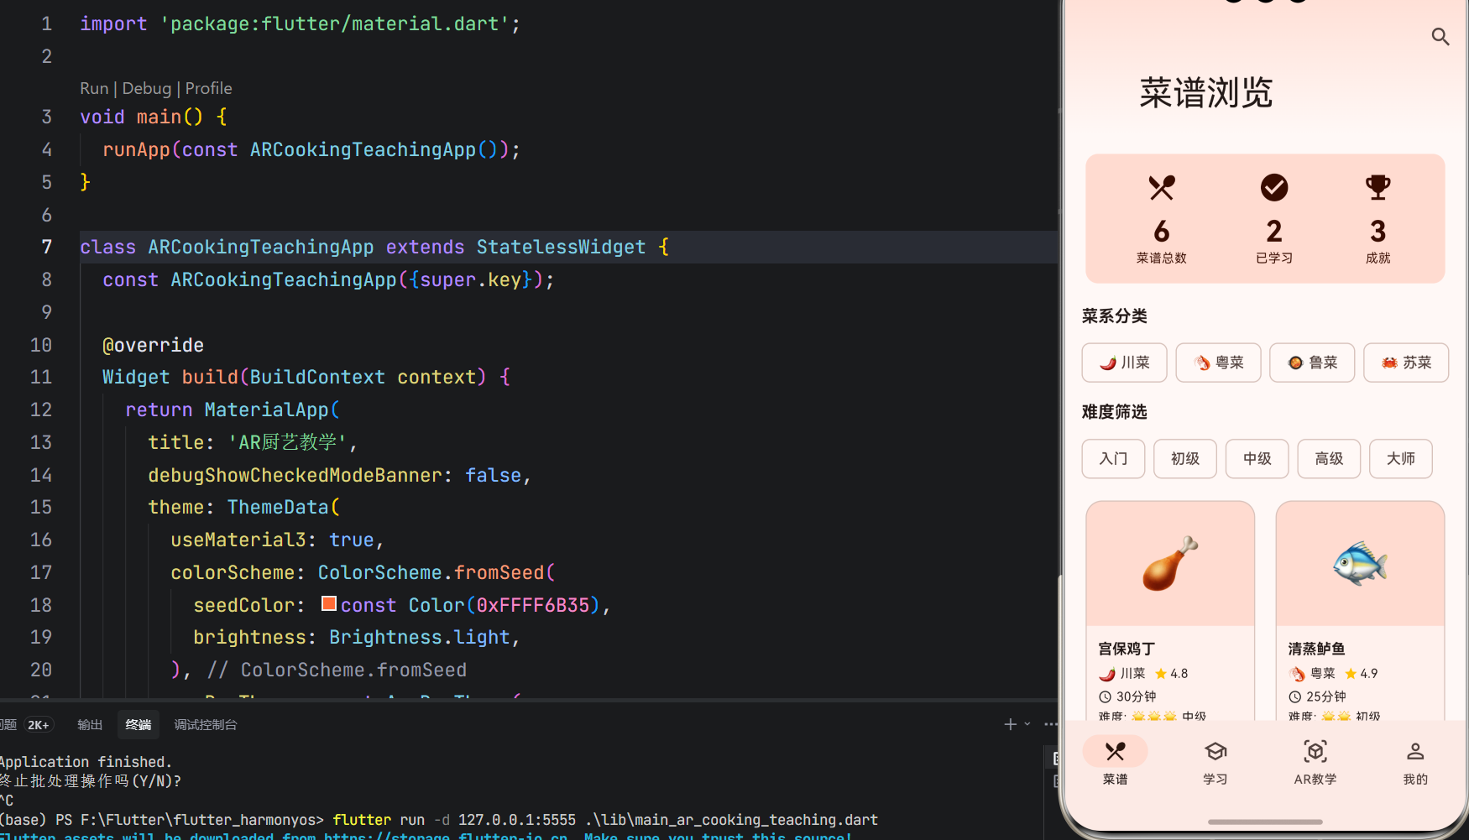Open the 清蒸鲈鱼 recipe card image
The height and width of the screenshot is (840, 1469).
[1360, 564]
